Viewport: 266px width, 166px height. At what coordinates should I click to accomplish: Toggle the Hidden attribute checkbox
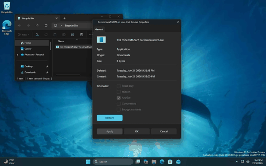(118, 92)
